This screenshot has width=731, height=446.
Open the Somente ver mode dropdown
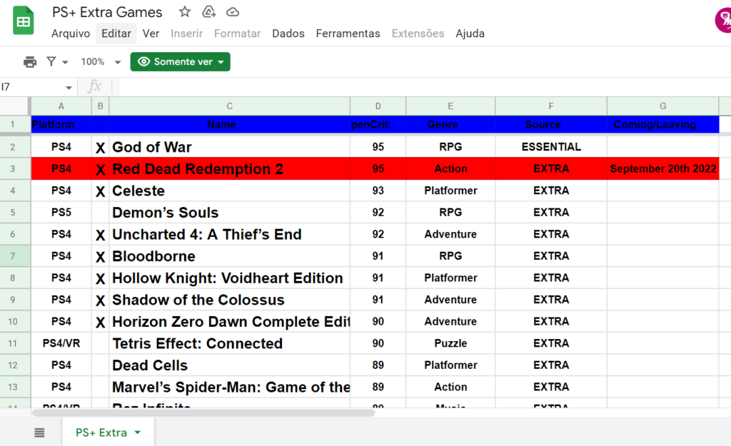[x=180, y=62]
